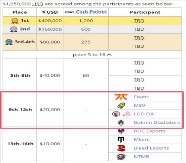Click the ROC Esports logo icon
The image size is (186, 163).
pos(121,131)
